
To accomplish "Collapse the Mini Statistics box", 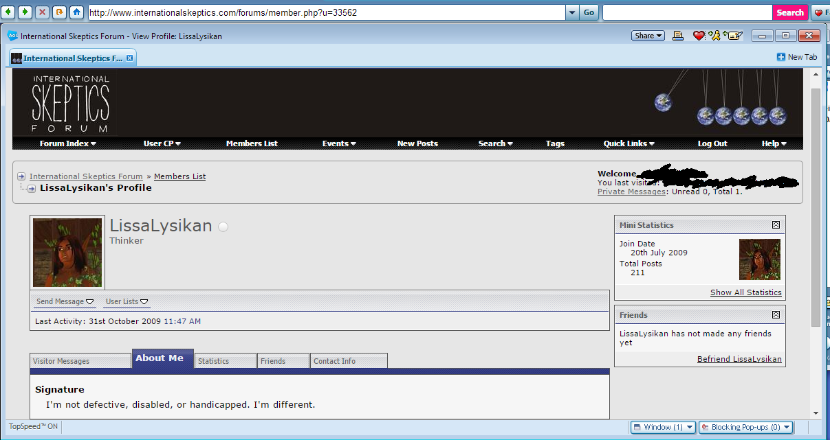I will [x=776, y=225].
